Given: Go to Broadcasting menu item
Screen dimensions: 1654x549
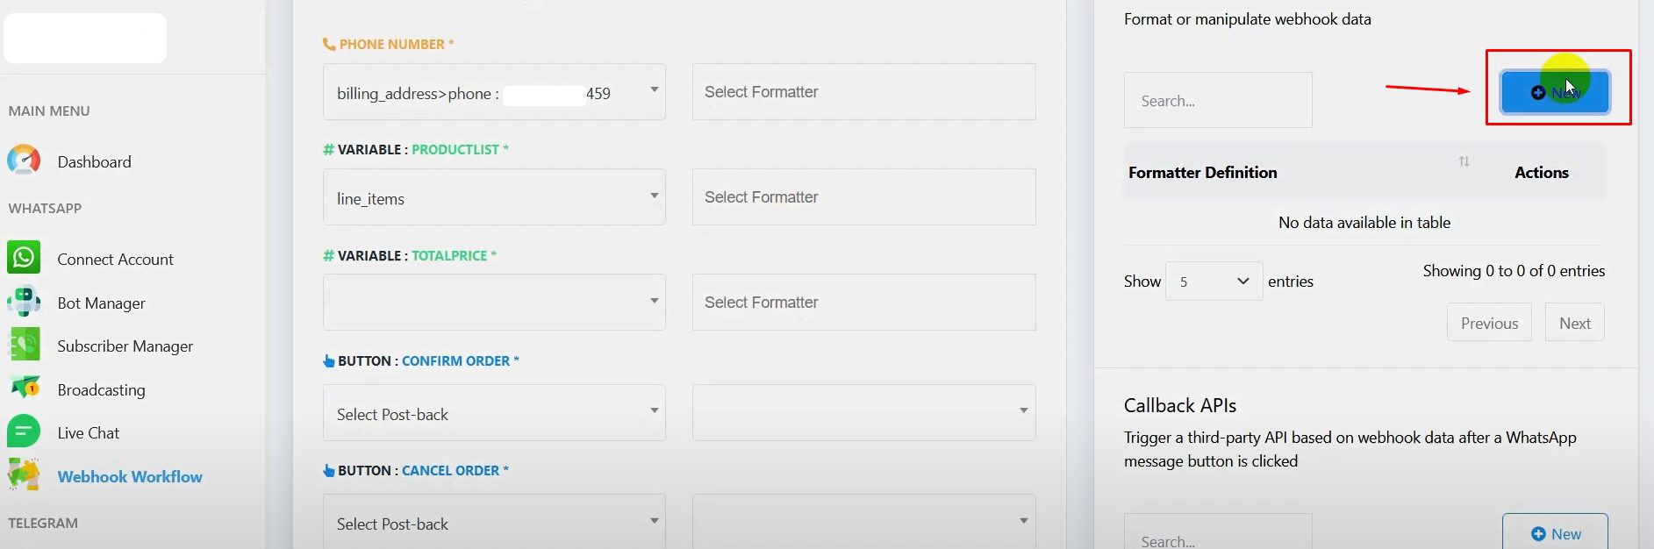Looking at the screenshot, I should click(101, 389).
